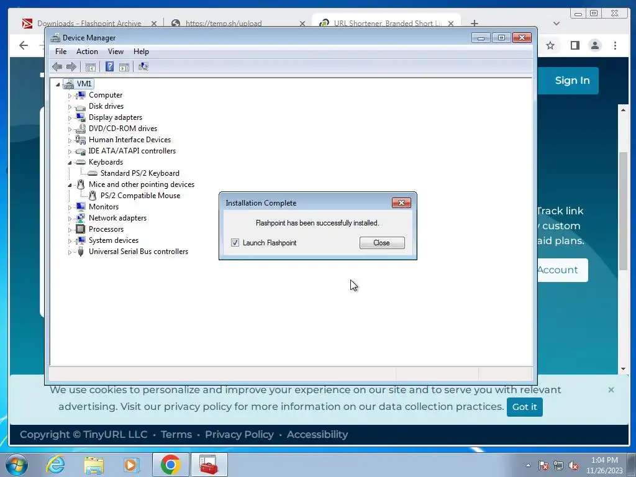Click the PS/2 Compatible Mouse device icon

click(93, 196)
